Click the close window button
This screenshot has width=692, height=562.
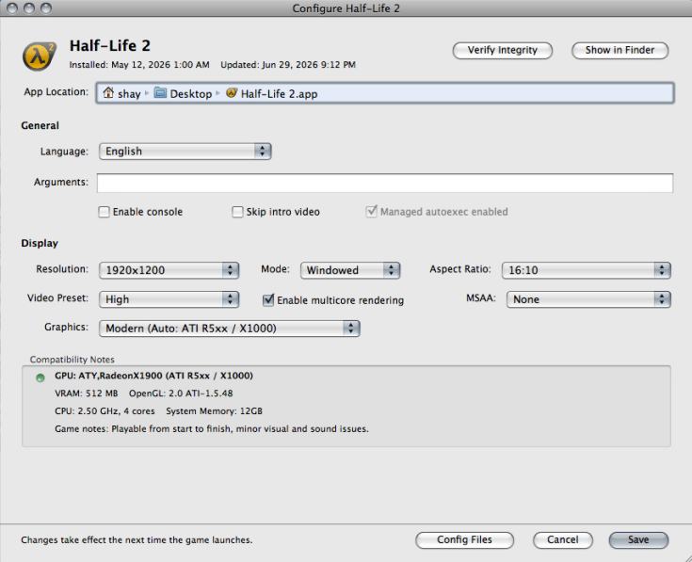[x=12, y=8]
